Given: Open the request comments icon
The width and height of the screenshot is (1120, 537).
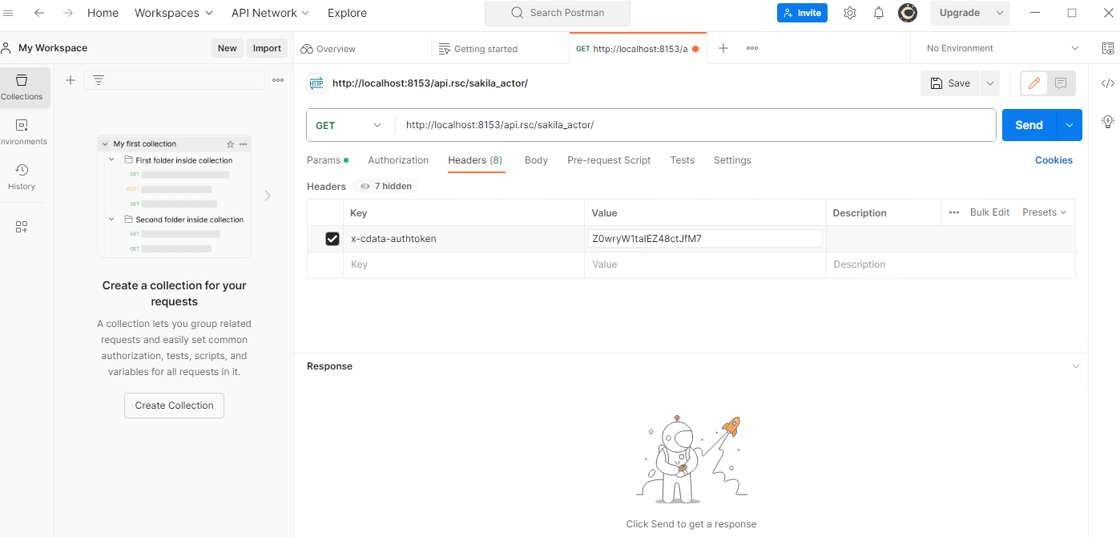Looking at the screenshot, I should [x=1061, y=83].
